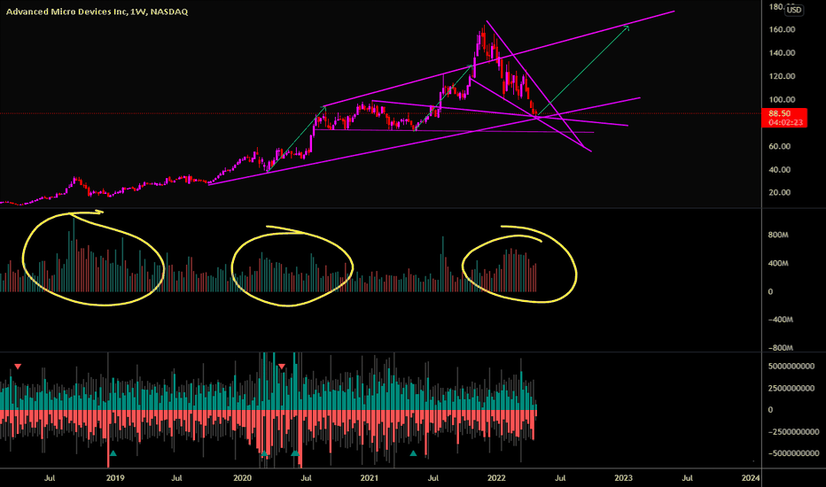
Task: Click the -2500000000 indicator axis label
Action: [x=793, y=432]
